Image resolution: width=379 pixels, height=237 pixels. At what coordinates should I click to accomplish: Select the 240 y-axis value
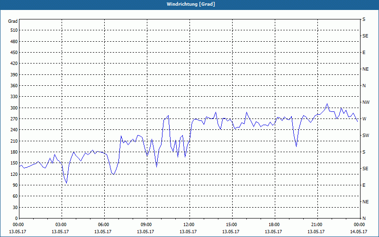(x=14, y=130)
